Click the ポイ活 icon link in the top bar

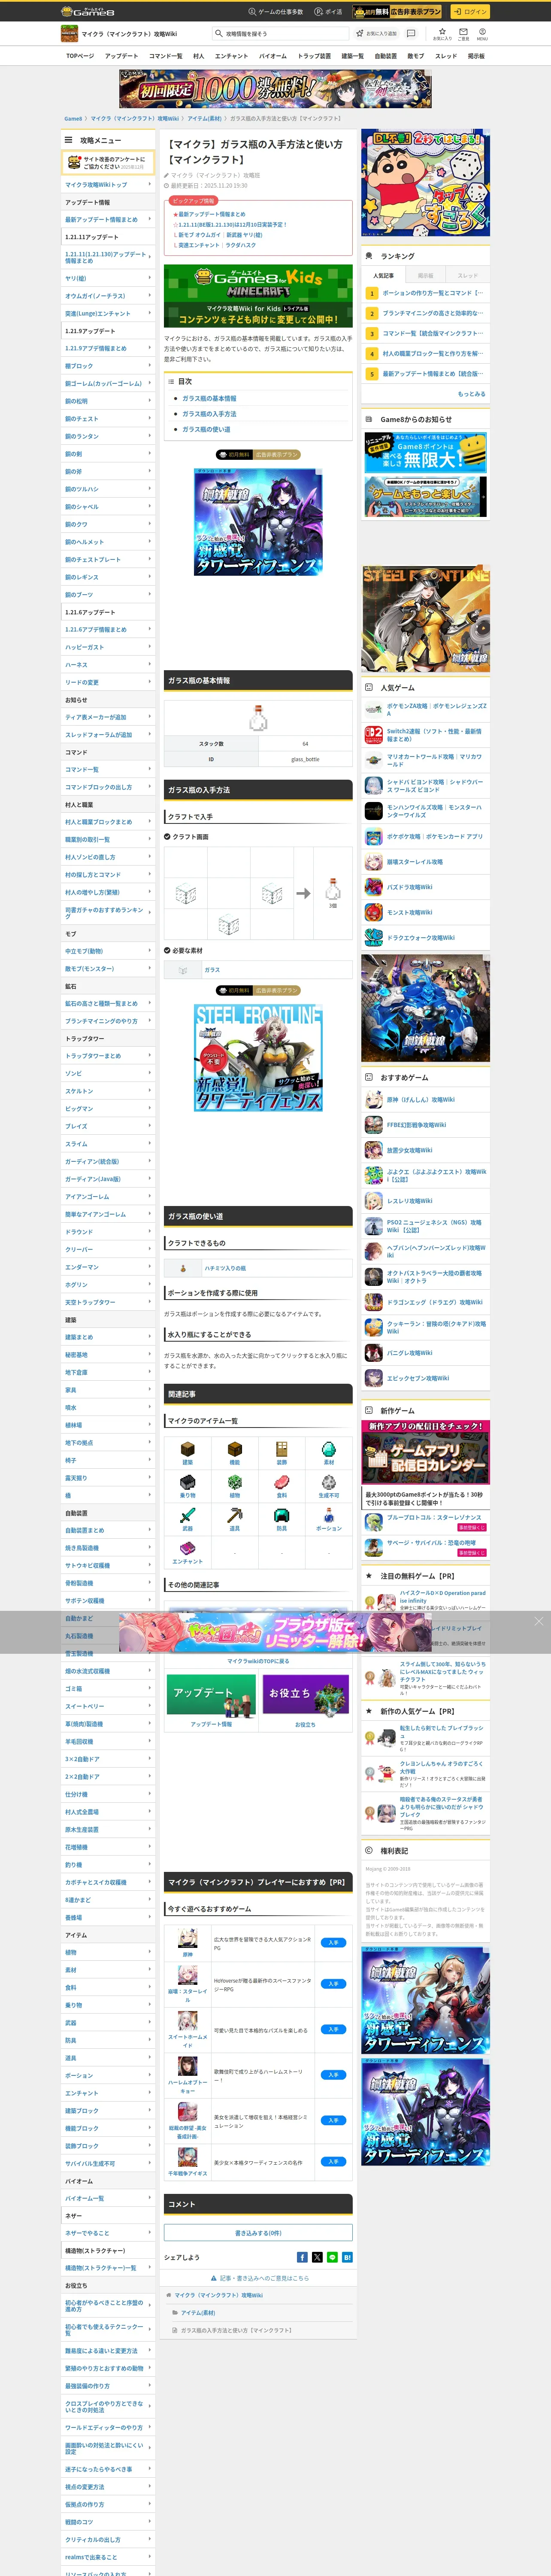click(328, 12)
